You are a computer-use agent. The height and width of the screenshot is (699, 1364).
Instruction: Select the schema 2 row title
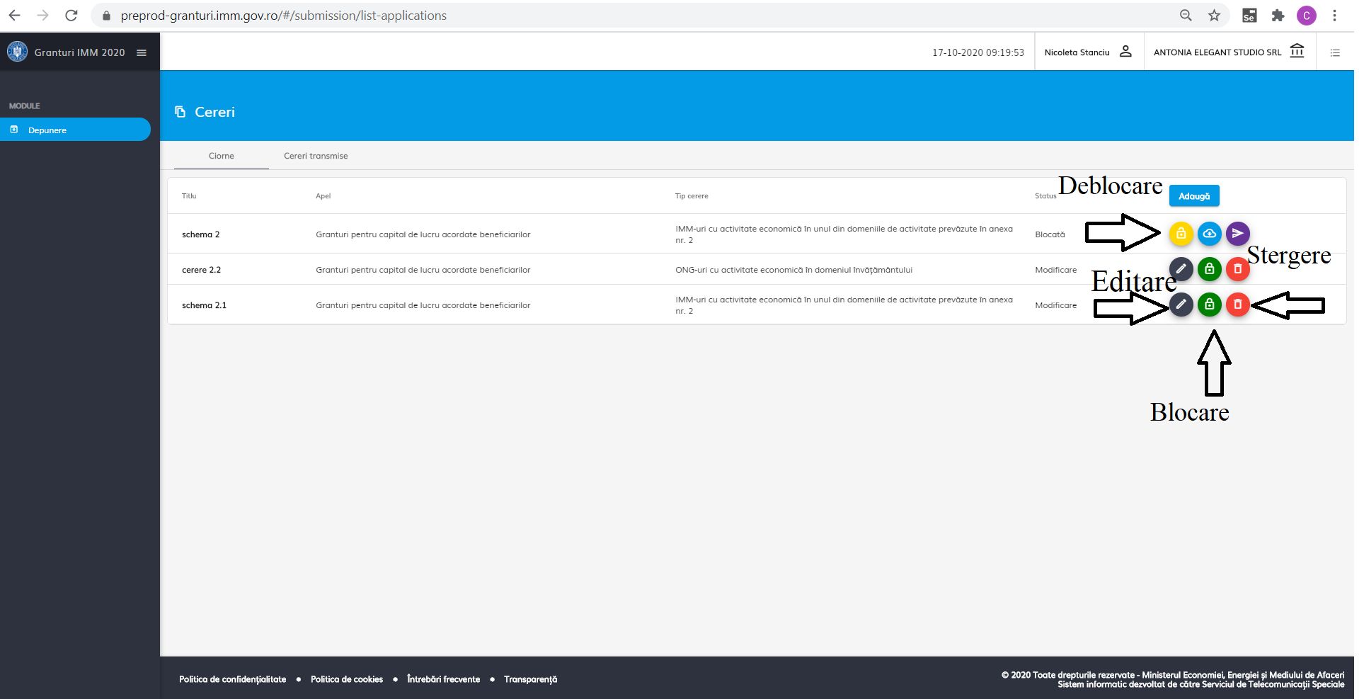pos(200,234)
